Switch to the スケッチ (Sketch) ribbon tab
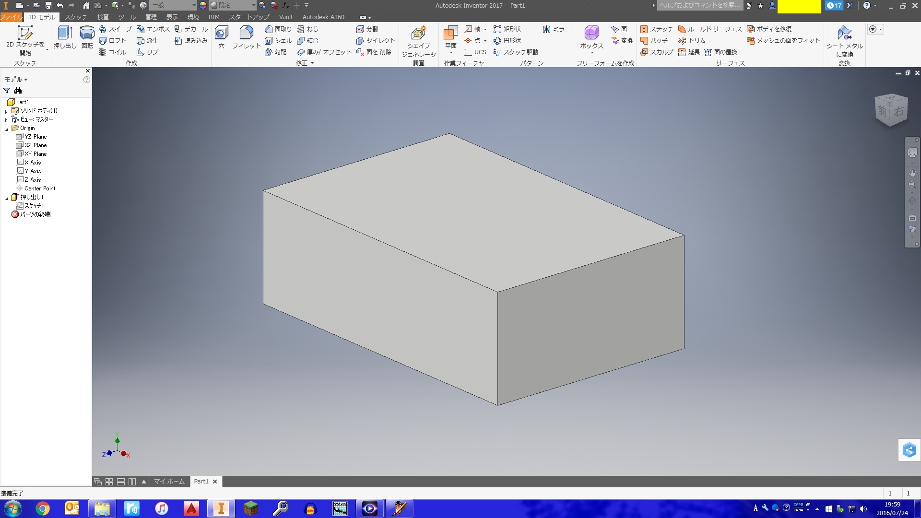Image resolution: width=921 pixels, height=518 pixels. (x=76, y=17)
